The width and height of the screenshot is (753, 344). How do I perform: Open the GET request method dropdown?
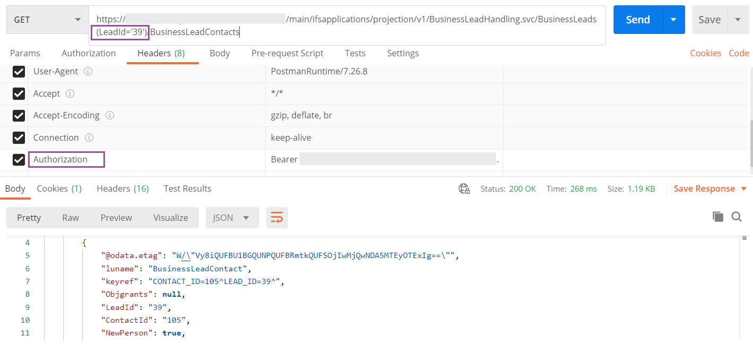pyautogui.click(x=47, y=19)
